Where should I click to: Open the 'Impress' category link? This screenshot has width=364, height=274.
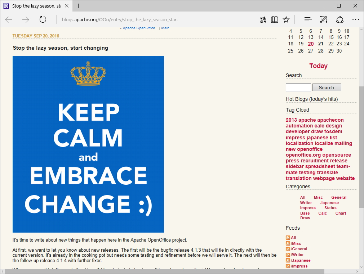pos(308,208)
